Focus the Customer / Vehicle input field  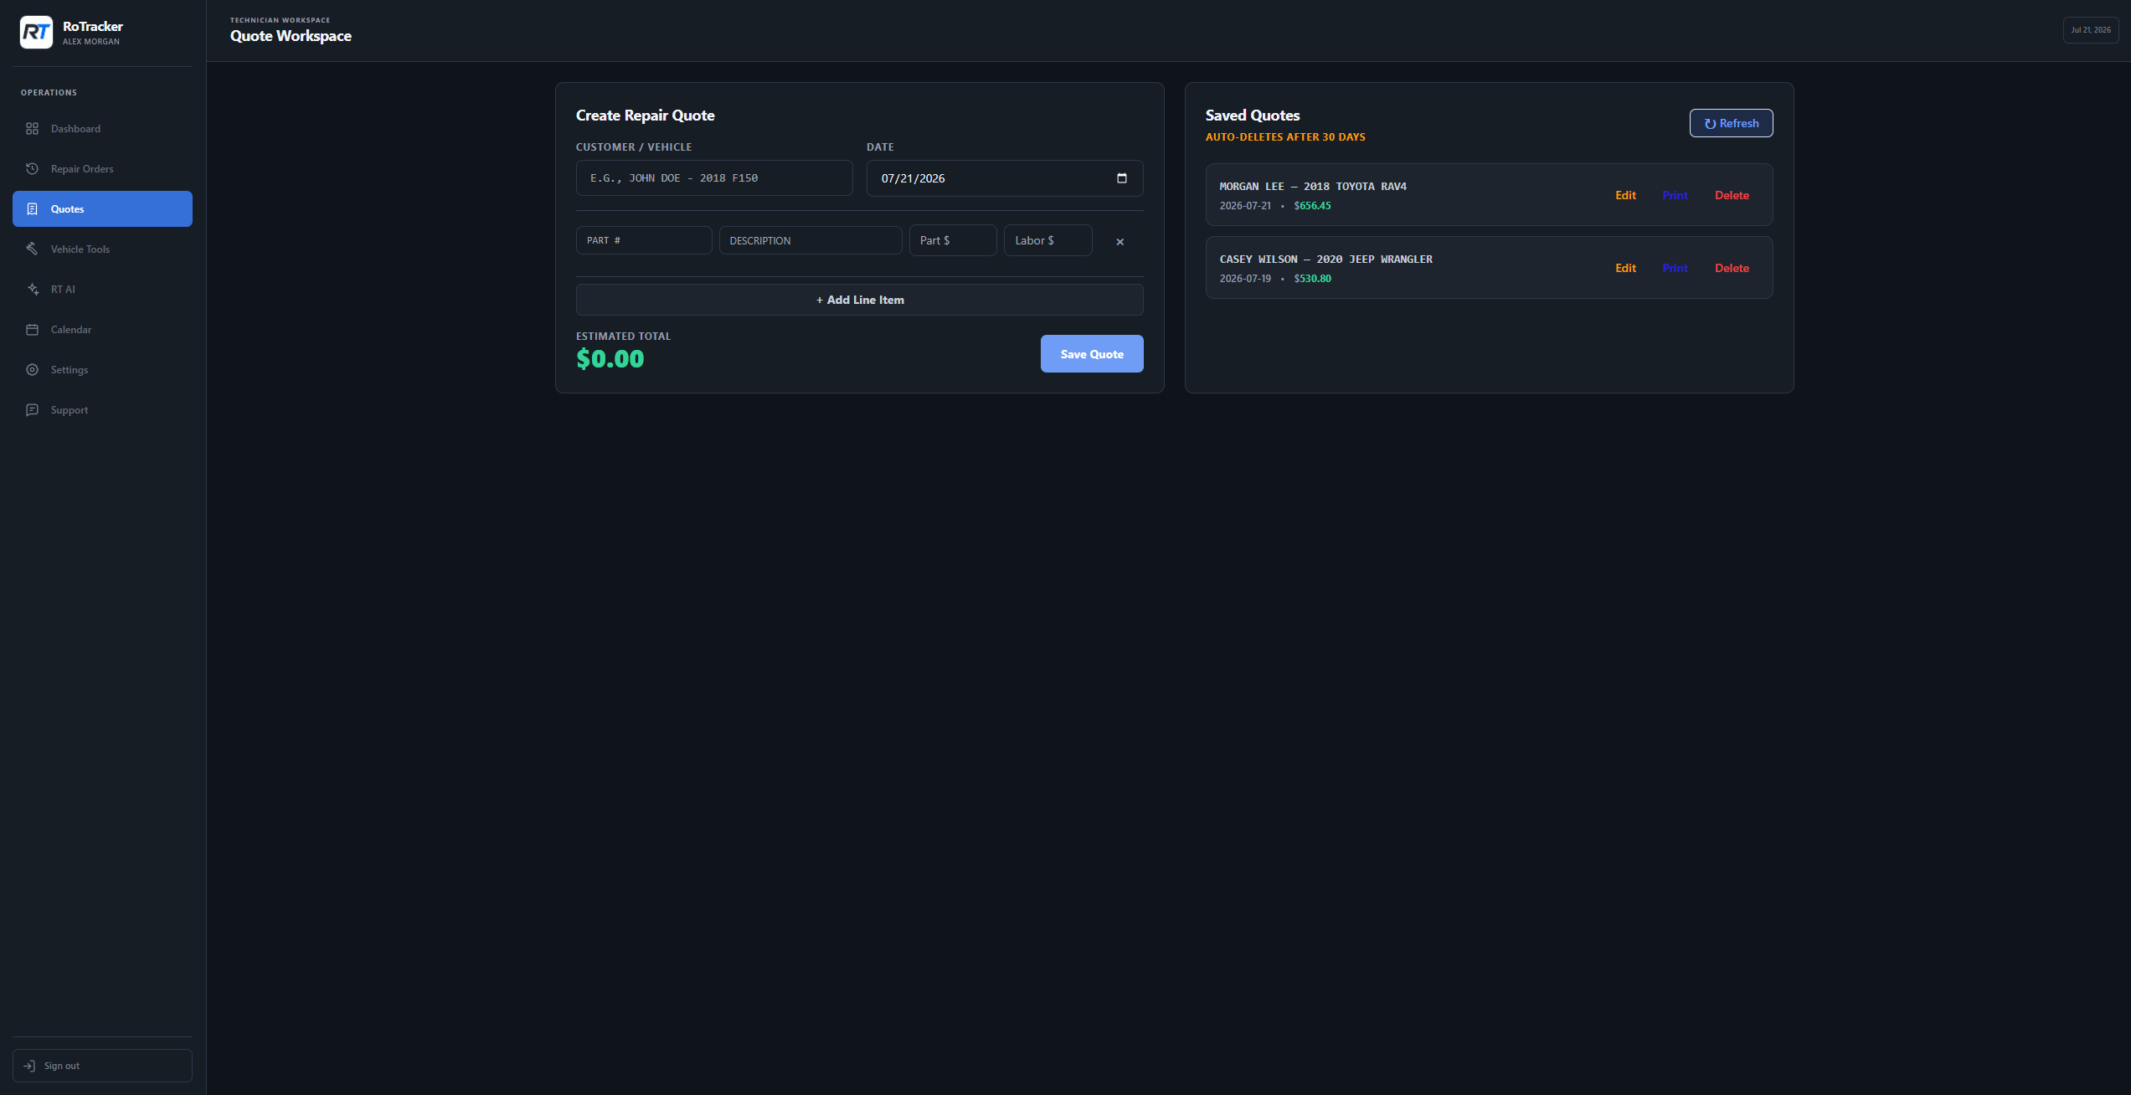[x=714, y=178]
